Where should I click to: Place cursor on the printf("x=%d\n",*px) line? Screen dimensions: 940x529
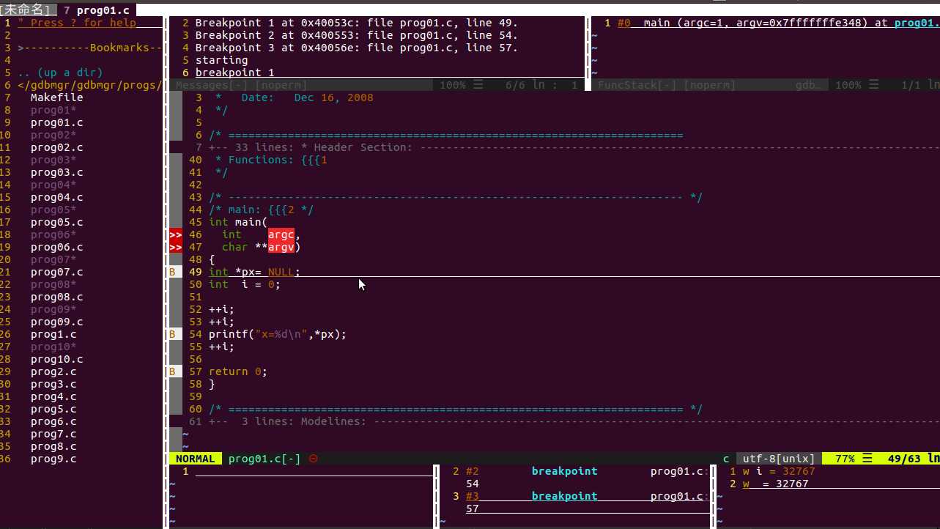point(277,334)
